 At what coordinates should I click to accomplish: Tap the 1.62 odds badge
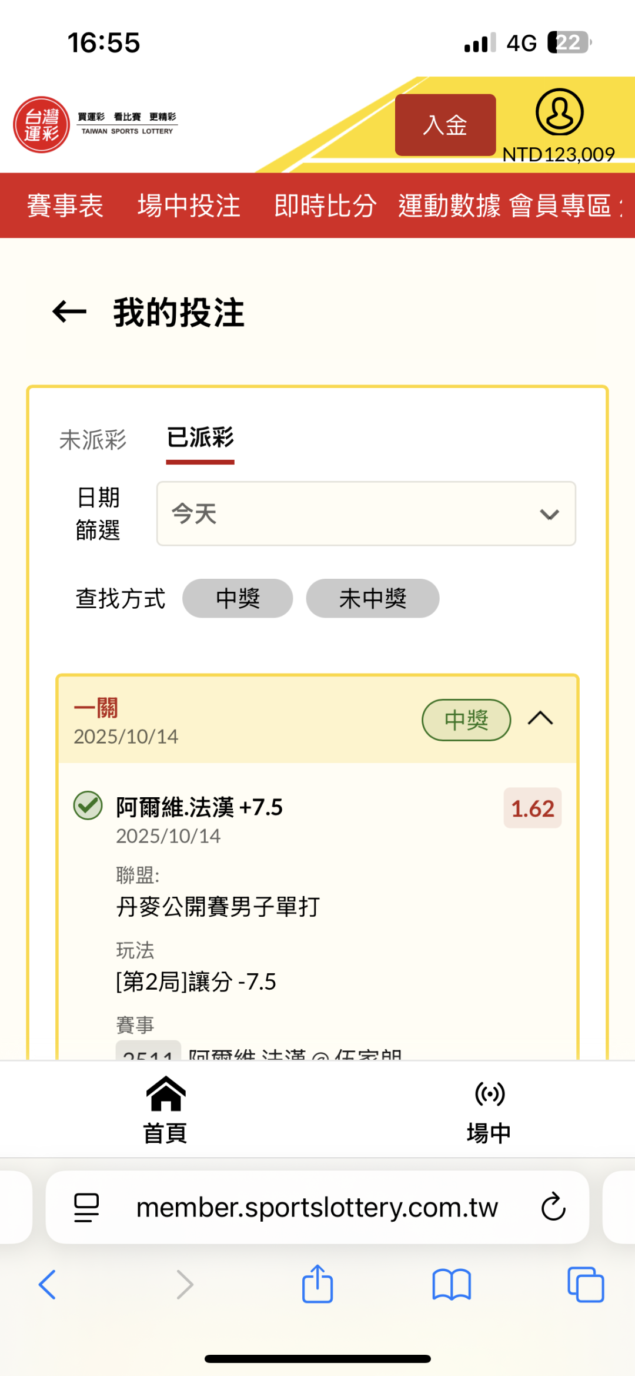click(532, 808)
